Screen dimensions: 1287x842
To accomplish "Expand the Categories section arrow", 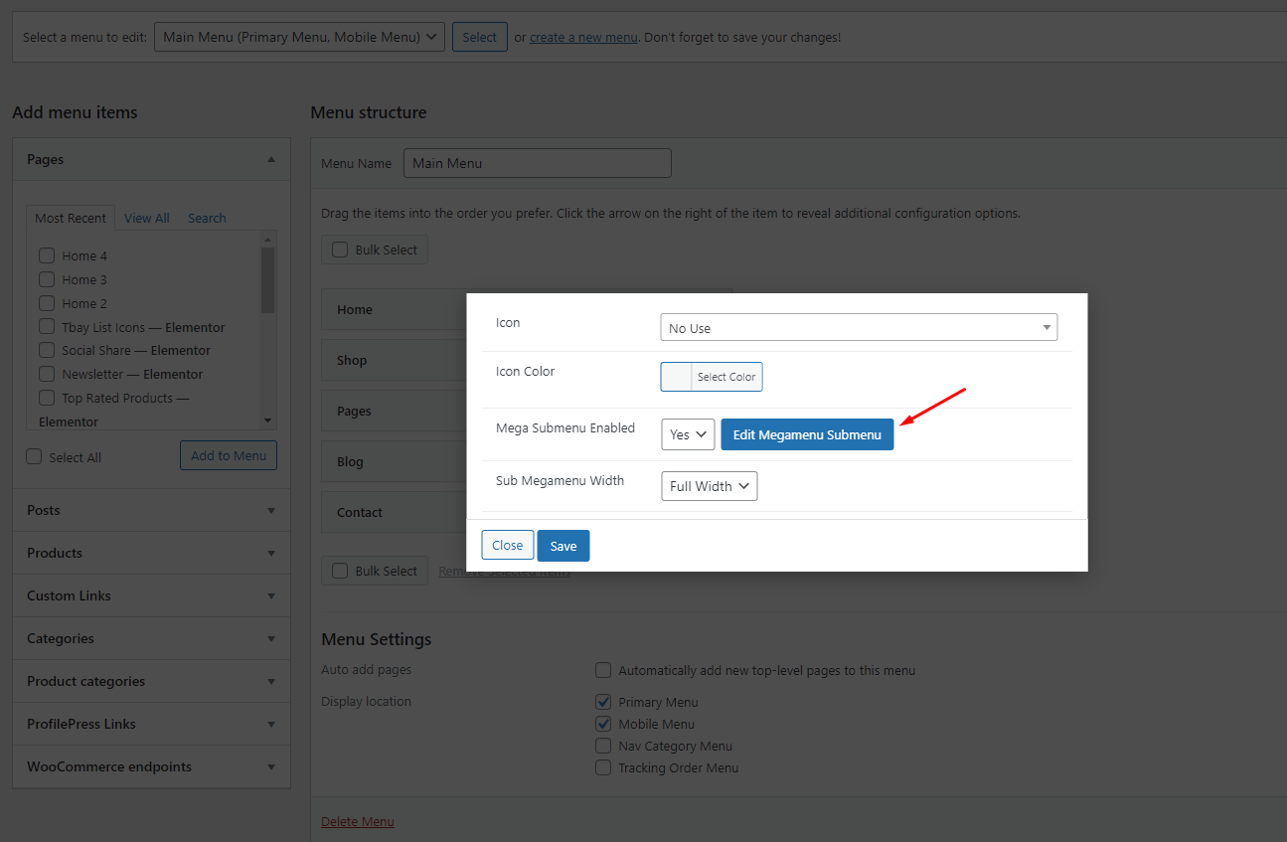I will (x=271, y=638).
